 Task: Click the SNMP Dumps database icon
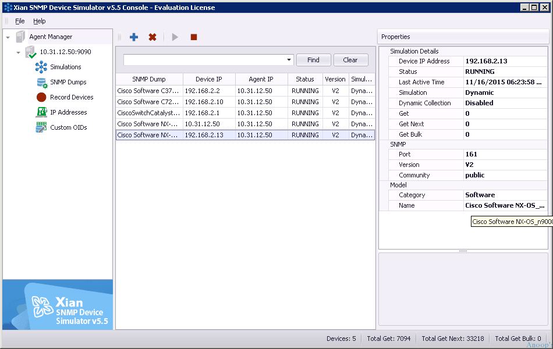coord(42,83)
